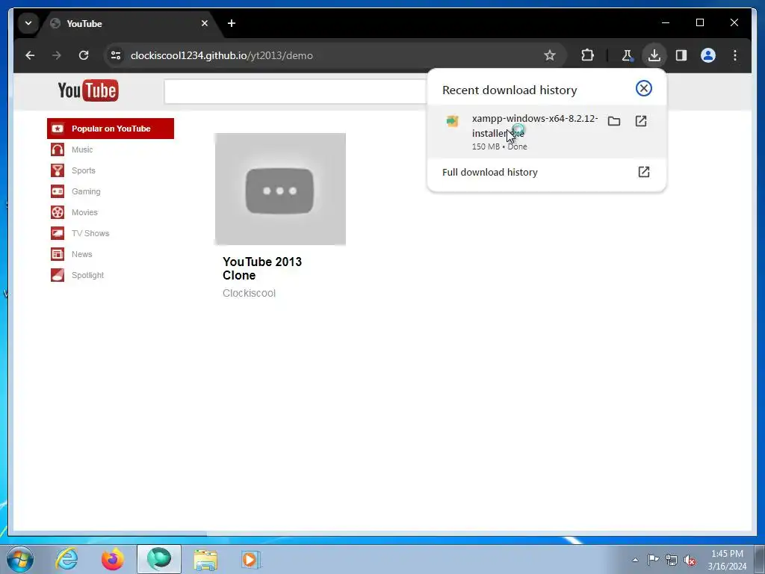The width and height of the screenshot is (765, 574).
Task: Open the News category
Action: click(x=81, y=254)
